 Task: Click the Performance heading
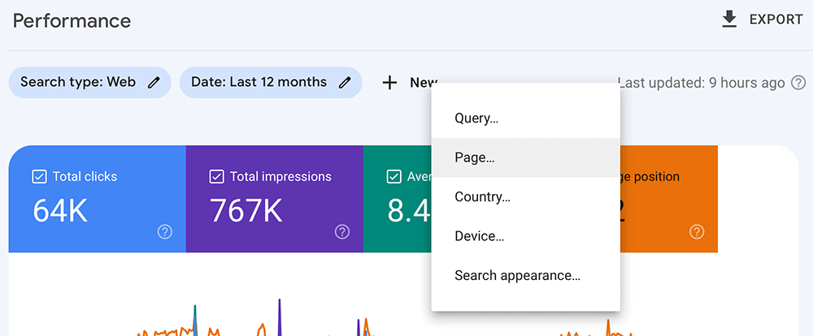(72, 21)
